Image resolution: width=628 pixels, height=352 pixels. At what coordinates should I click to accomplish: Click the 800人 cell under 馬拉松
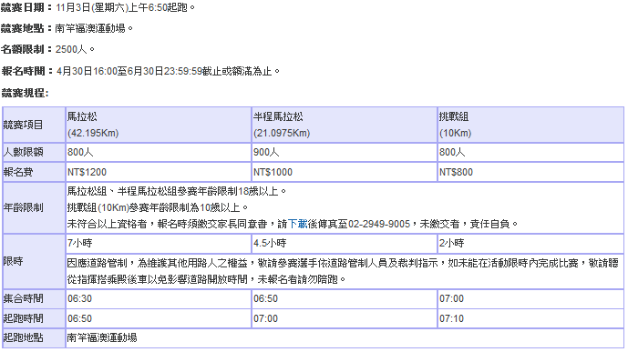[159, 152]
